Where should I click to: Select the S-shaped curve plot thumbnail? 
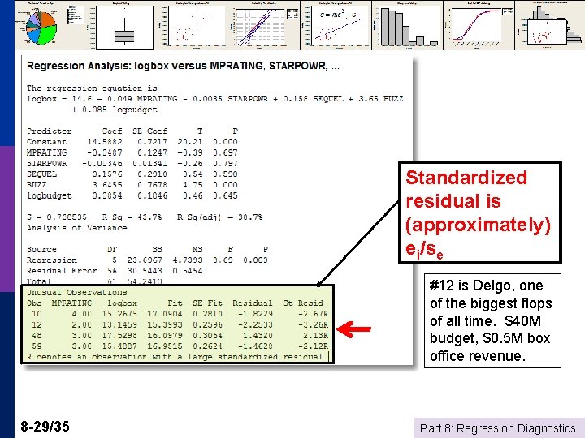point(479,25)
